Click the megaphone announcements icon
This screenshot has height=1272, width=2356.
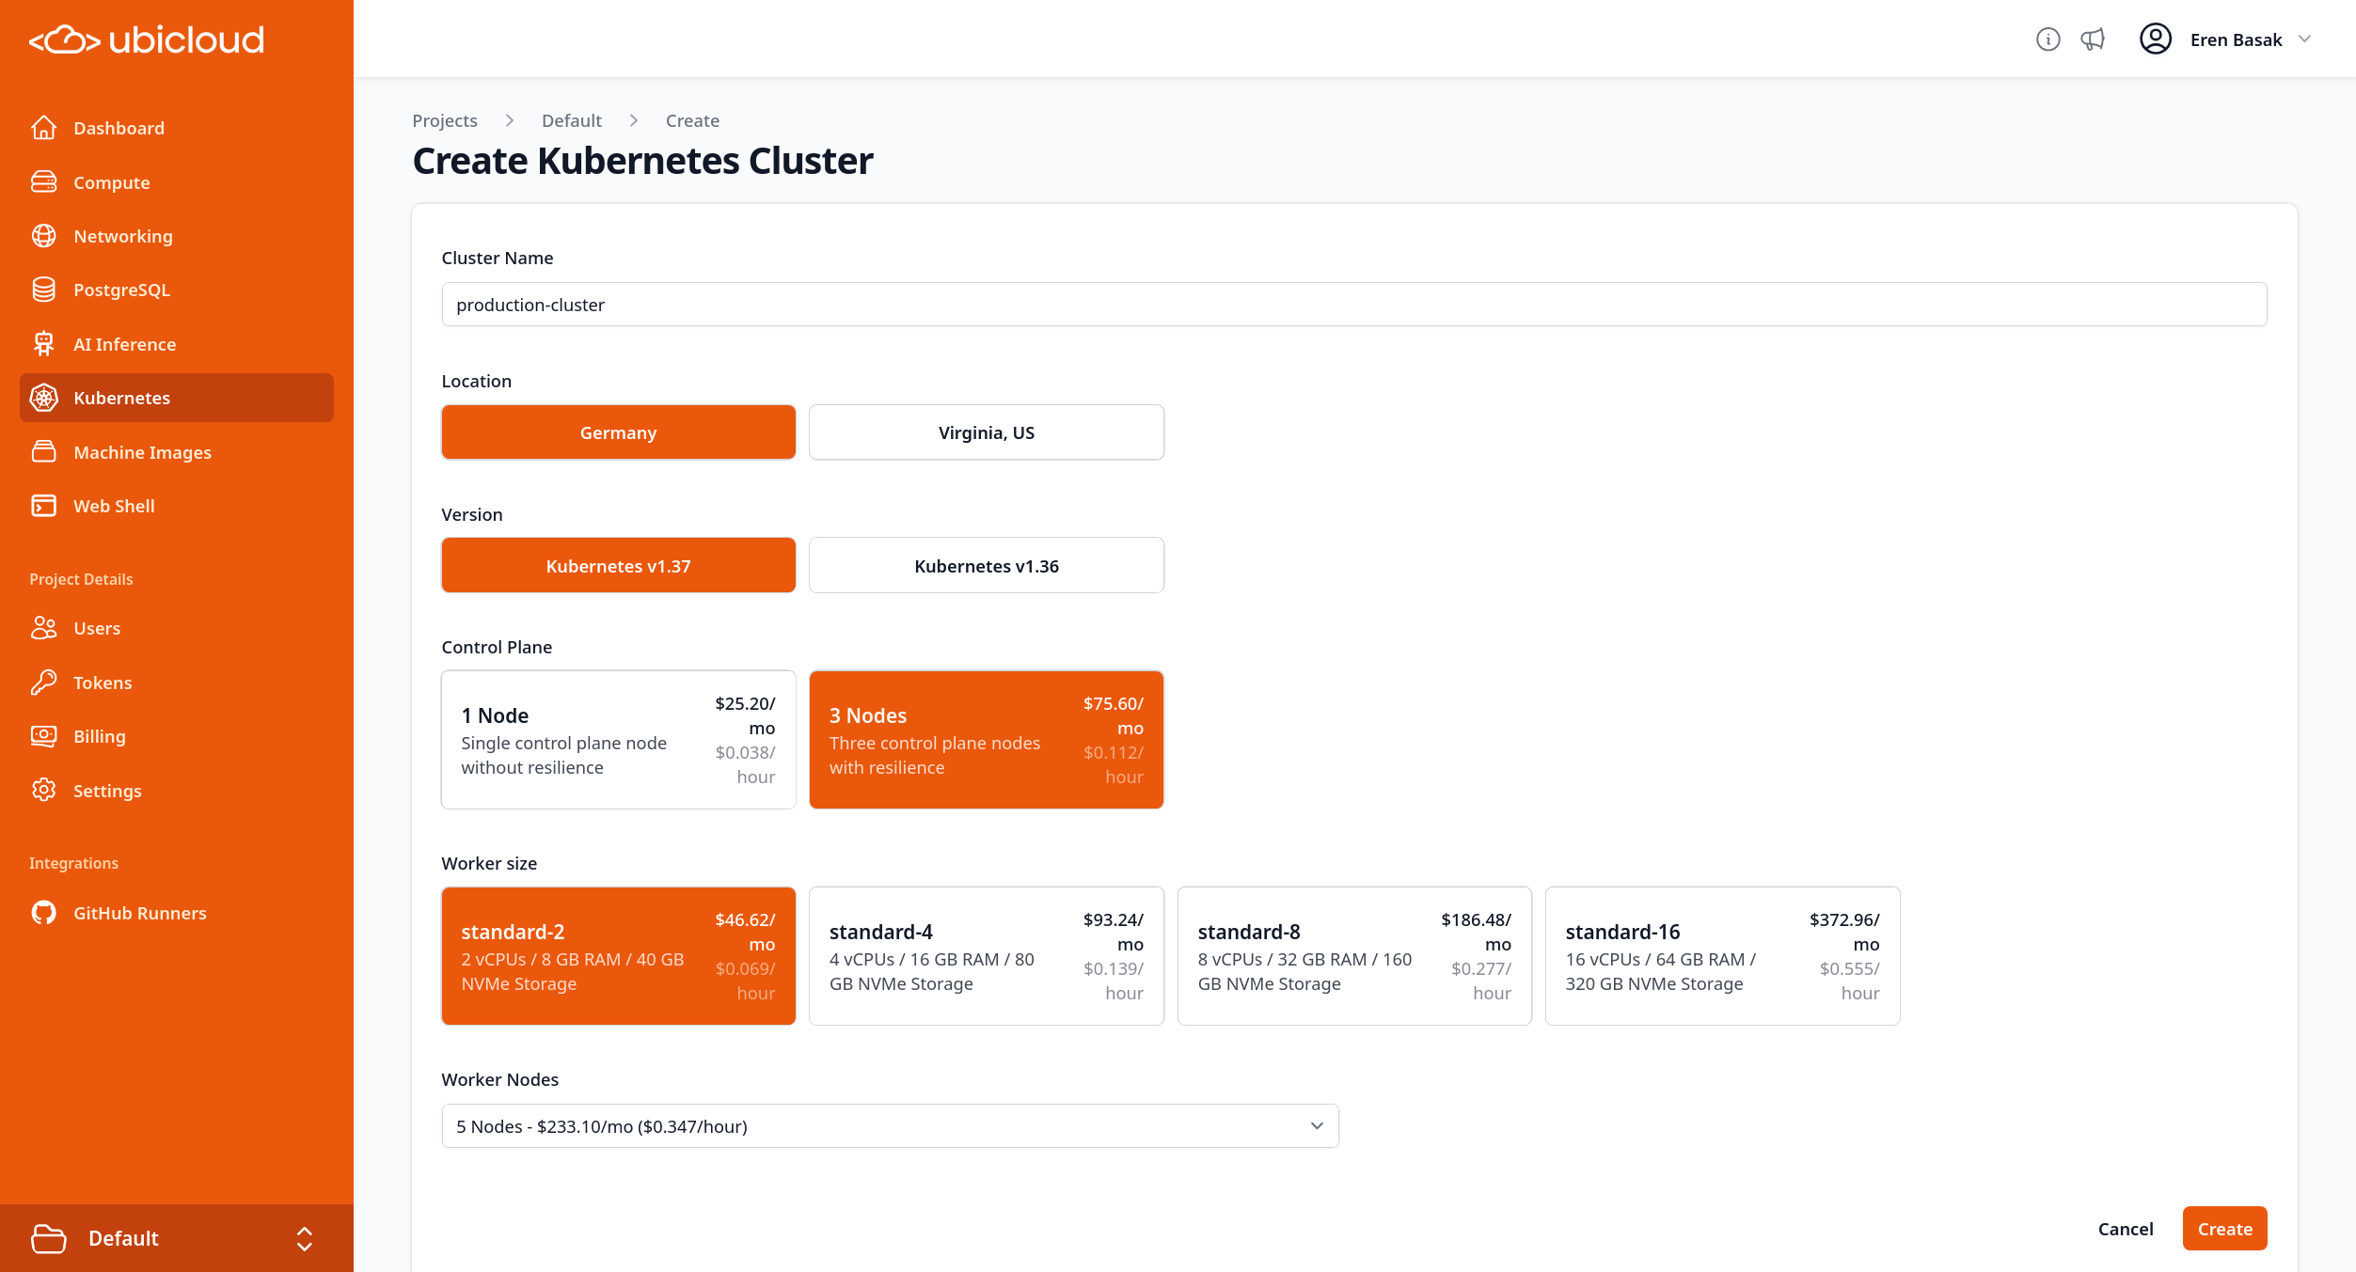(2092, 39)
